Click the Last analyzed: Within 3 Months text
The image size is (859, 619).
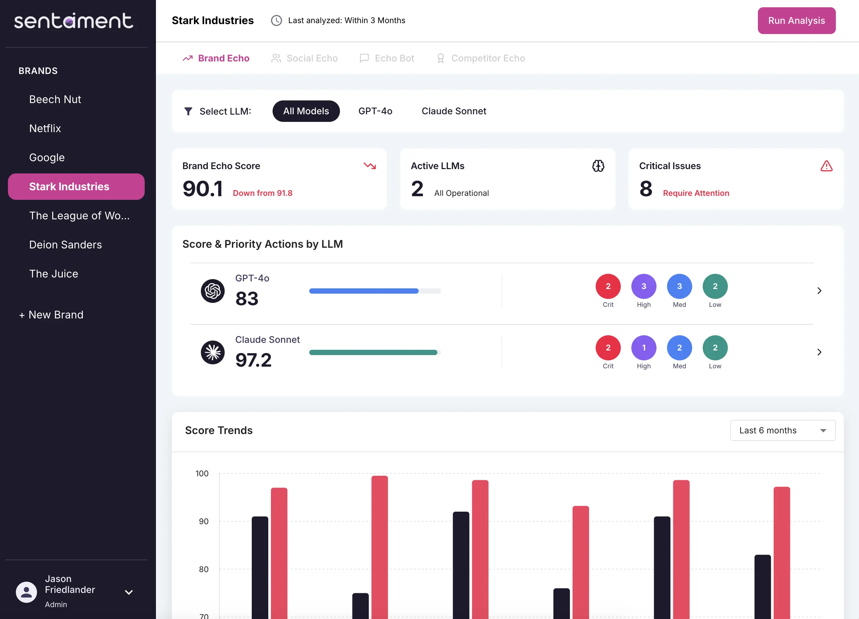click(x=347, y=20)
